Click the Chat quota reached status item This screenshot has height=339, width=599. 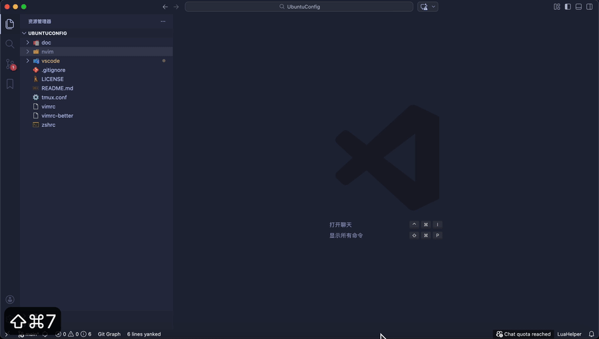(523, 334)
